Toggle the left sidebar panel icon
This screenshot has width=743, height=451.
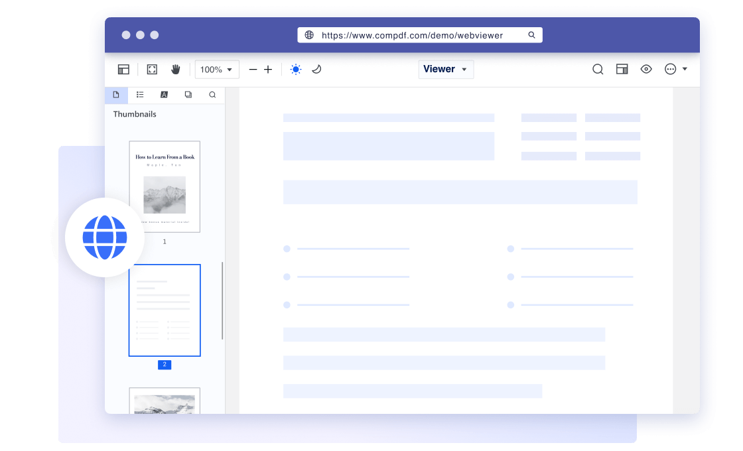click(x=123, y=69)
